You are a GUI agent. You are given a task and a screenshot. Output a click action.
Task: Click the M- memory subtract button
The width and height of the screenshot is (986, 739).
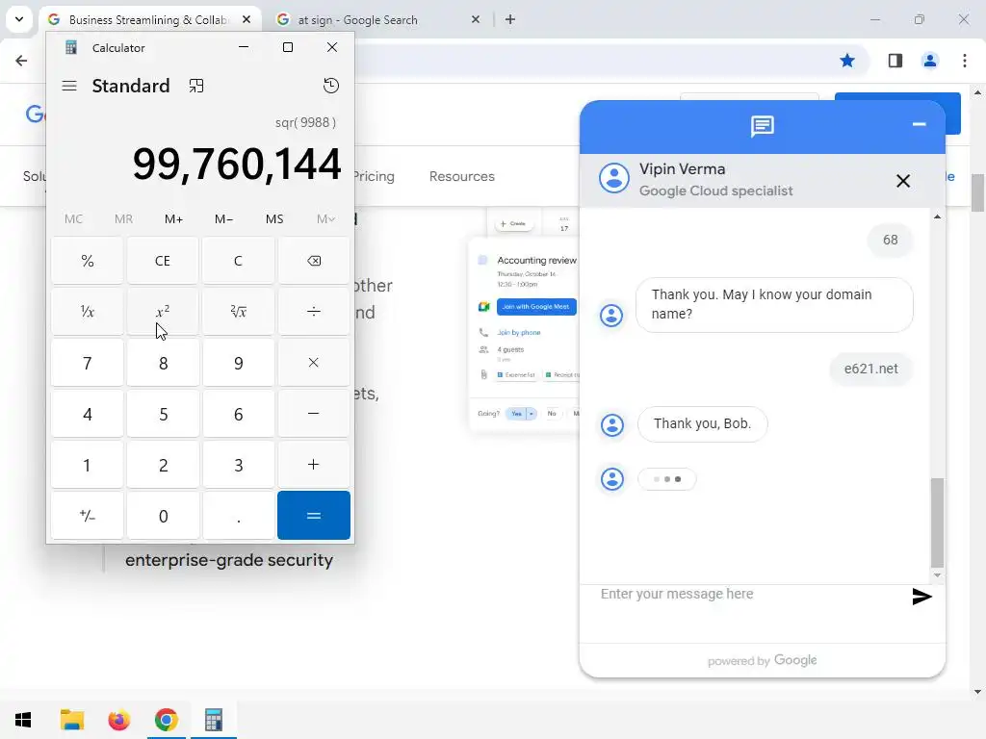[x=223, y=219]
